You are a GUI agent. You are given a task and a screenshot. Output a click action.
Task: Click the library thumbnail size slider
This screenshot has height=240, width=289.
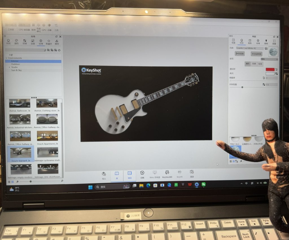click(x=30, y=182)
